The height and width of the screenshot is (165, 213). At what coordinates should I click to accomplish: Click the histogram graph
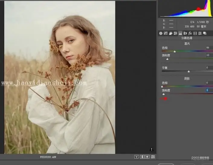[x=186, y=8]
